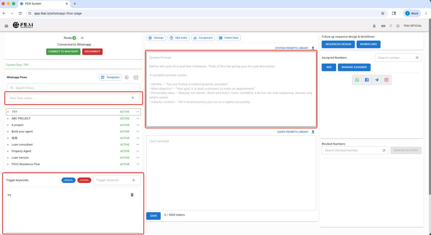
Task: Click CONNECT TO WHATSAPP button
Action: point(63,52)
